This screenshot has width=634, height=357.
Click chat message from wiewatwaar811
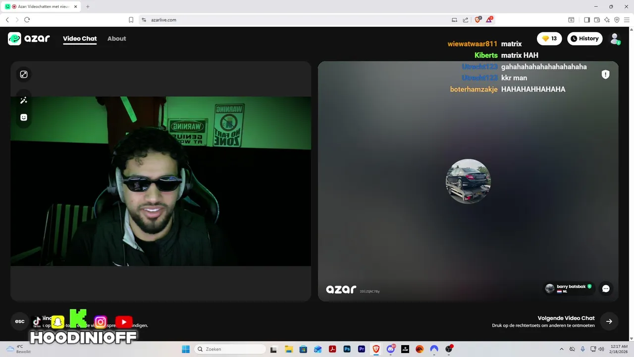pos(511,44)
